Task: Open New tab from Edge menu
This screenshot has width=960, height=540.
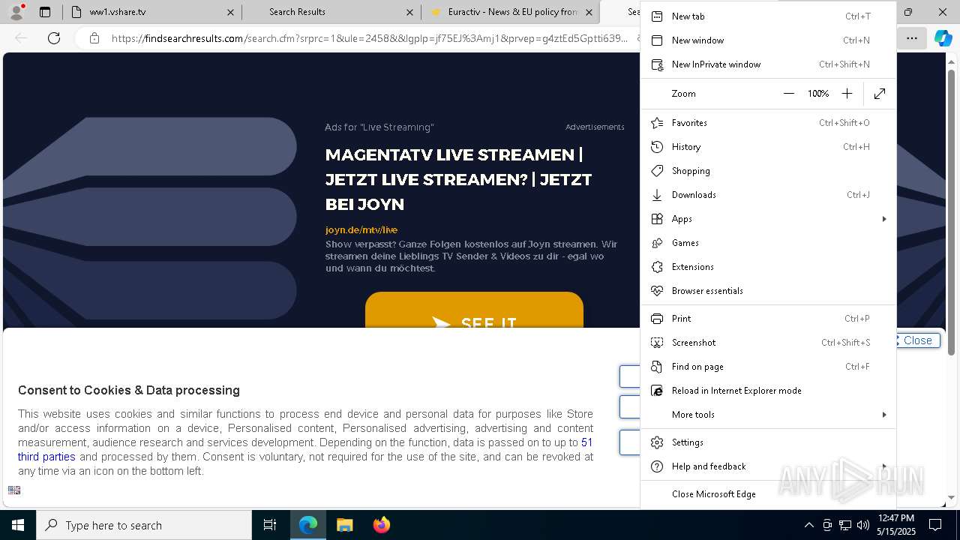Action: 768,16
